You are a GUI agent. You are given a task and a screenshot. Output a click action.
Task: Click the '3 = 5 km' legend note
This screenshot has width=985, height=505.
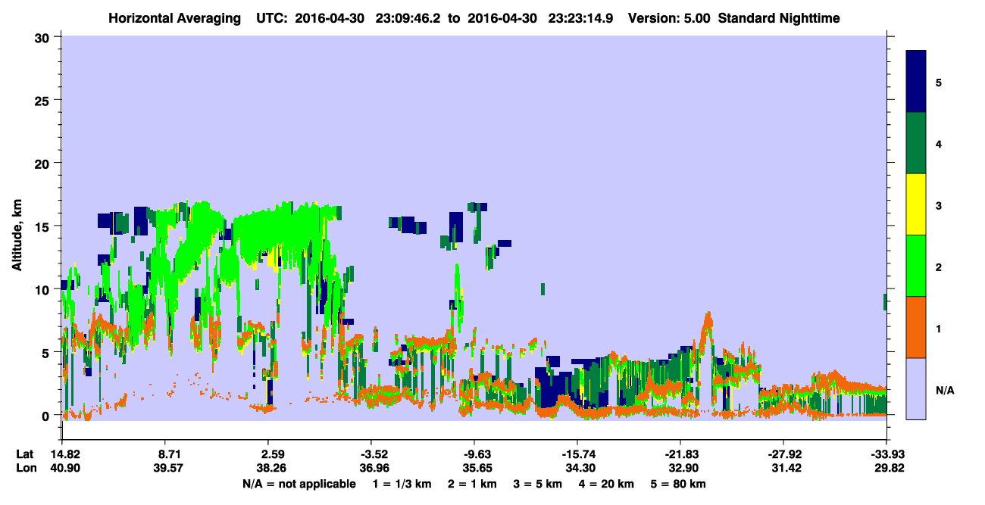click(x=536, y=484)
